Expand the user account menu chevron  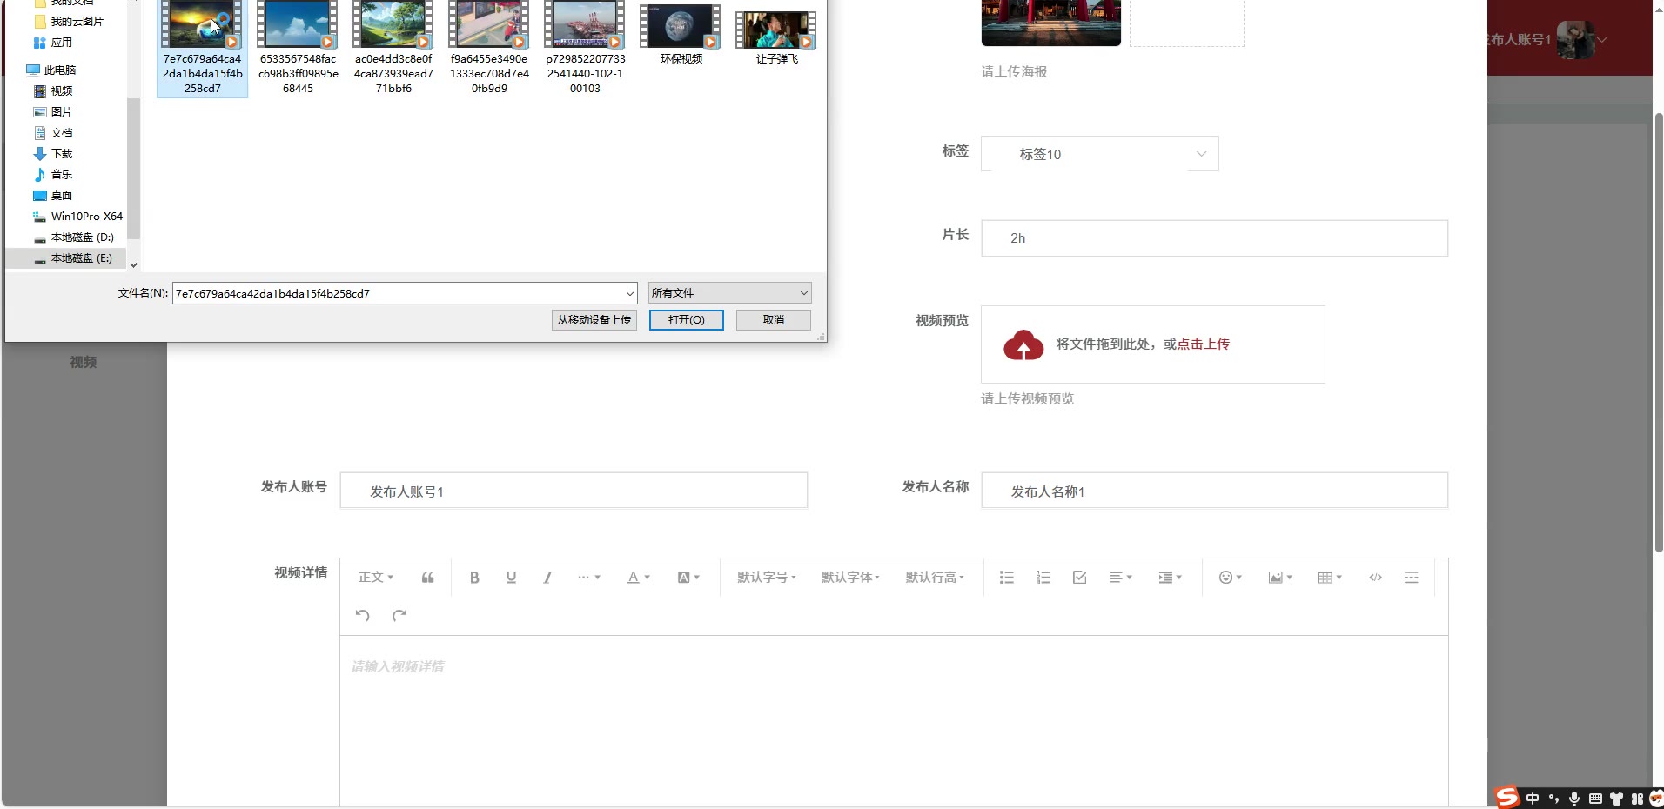[x=1601, y=40]
